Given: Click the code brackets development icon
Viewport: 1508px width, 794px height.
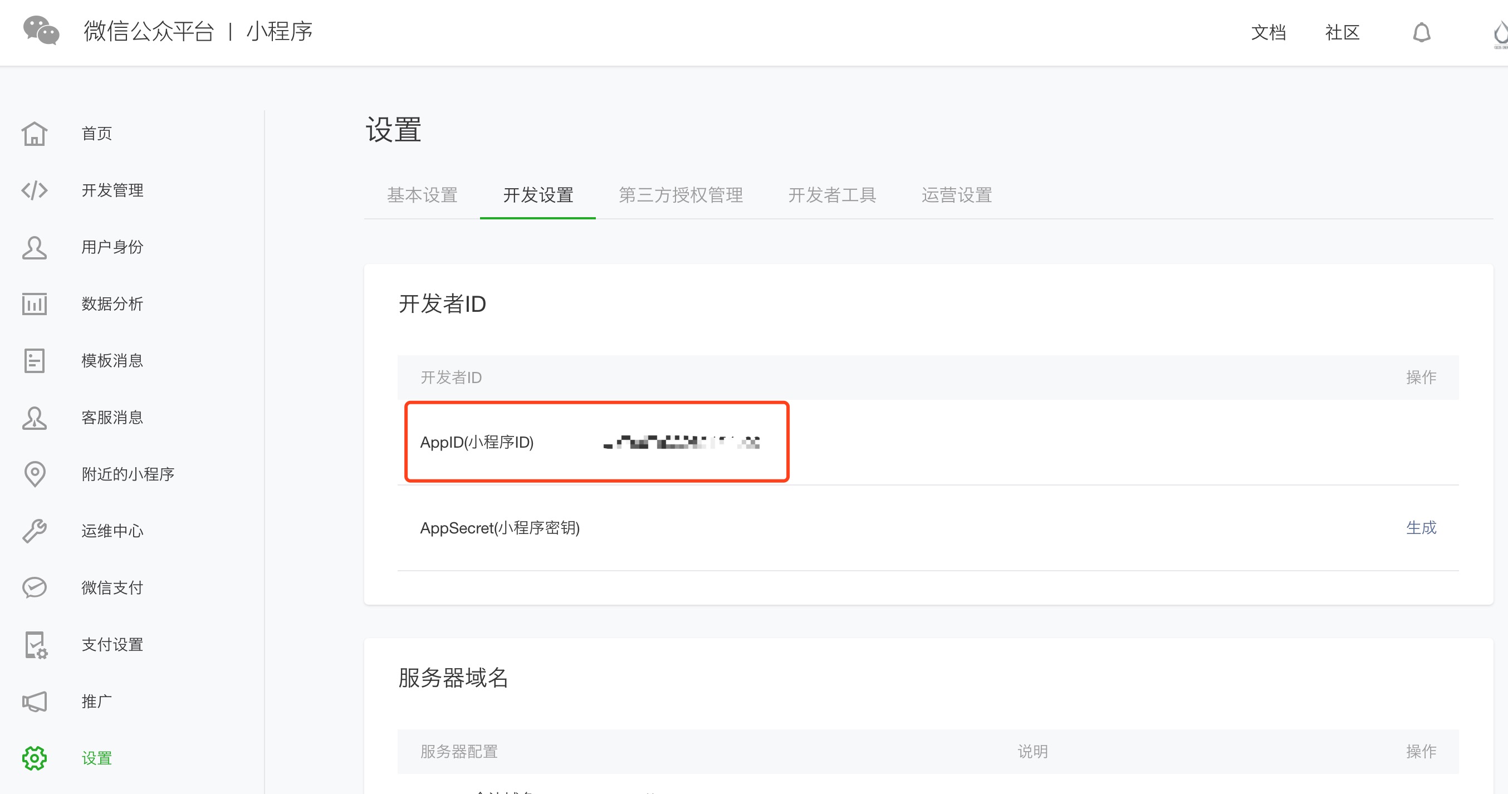Looking at the screenshot, I should click(35, 190).
